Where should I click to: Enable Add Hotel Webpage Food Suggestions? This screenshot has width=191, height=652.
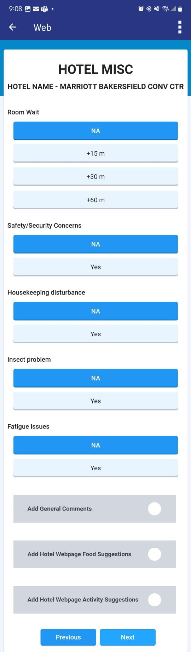[x=155, y=554]
